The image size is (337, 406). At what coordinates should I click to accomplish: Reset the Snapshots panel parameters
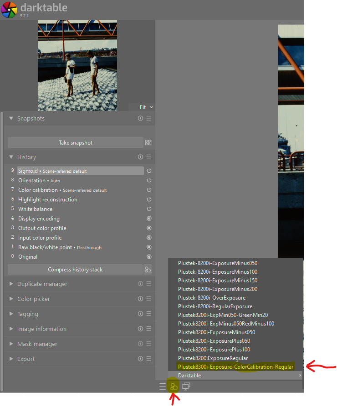coord(140,118)
